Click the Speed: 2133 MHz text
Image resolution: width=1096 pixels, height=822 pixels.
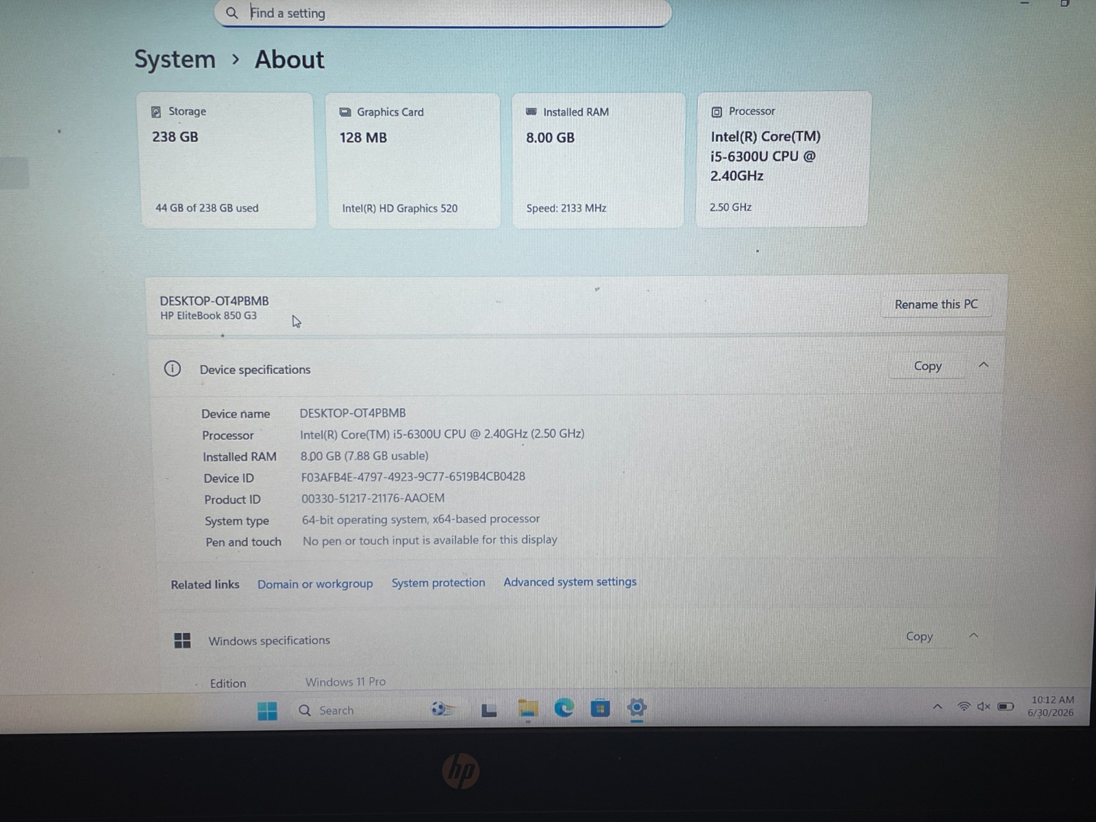pyautogui.click(x=566, y=208)
